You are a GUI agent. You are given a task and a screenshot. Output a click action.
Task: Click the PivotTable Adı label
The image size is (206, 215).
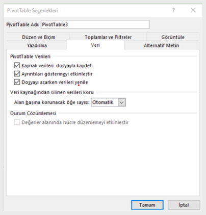(x=23, y=24)
